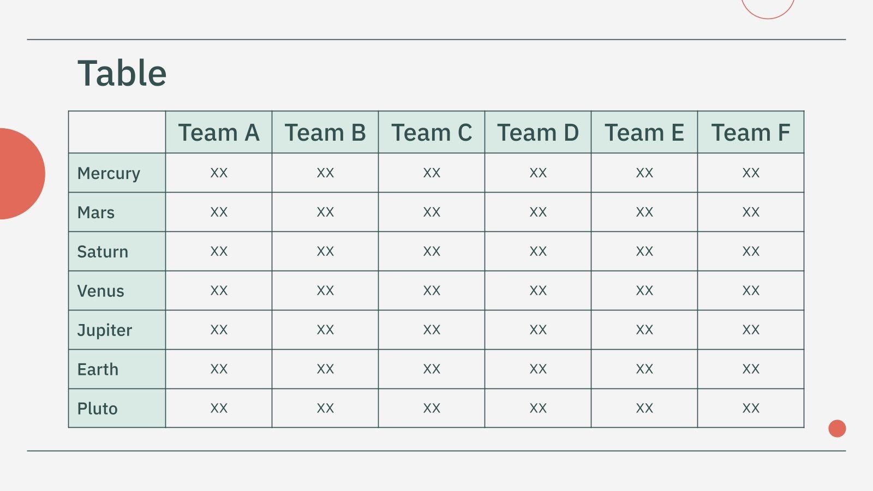Click the large red semicircle shape
The image size is (873, 491).
21,173
